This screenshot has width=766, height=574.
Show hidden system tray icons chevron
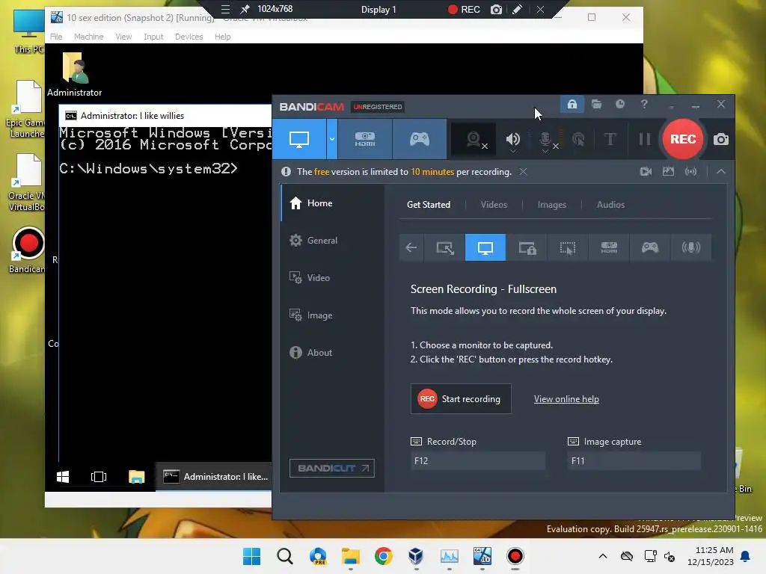(x=603, y=556)
